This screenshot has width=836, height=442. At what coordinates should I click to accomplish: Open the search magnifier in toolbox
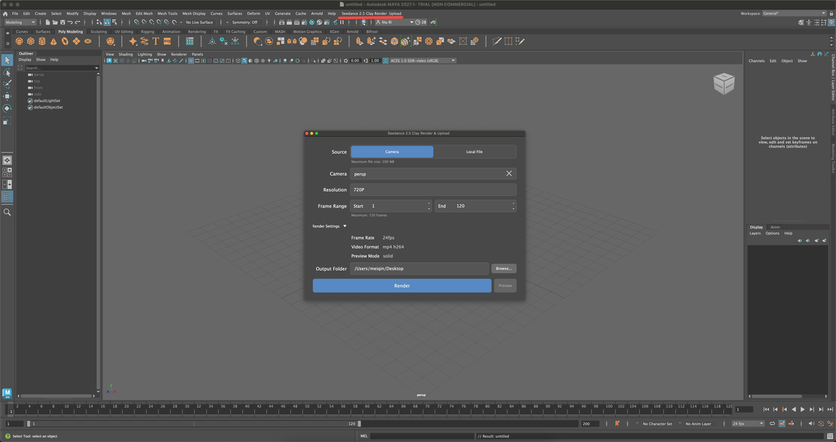(x=7, y=212)
